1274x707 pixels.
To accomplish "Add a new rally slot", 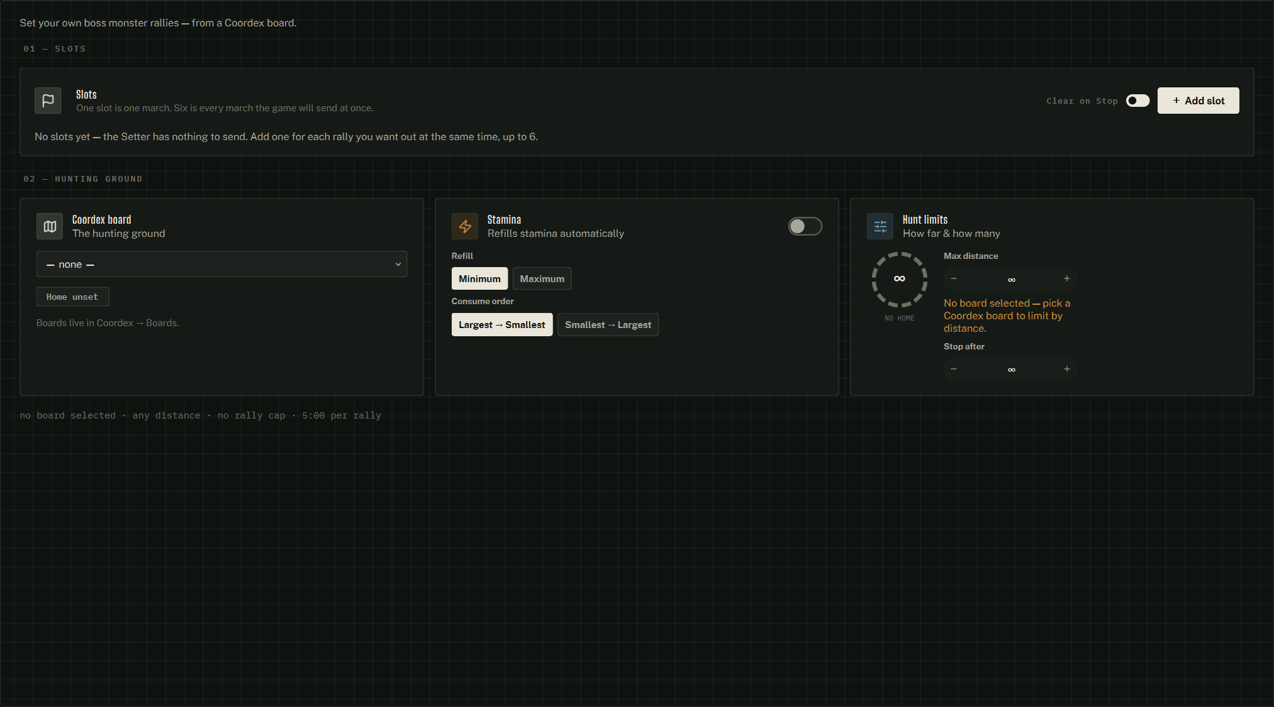I will click(x=1199, y=101).
